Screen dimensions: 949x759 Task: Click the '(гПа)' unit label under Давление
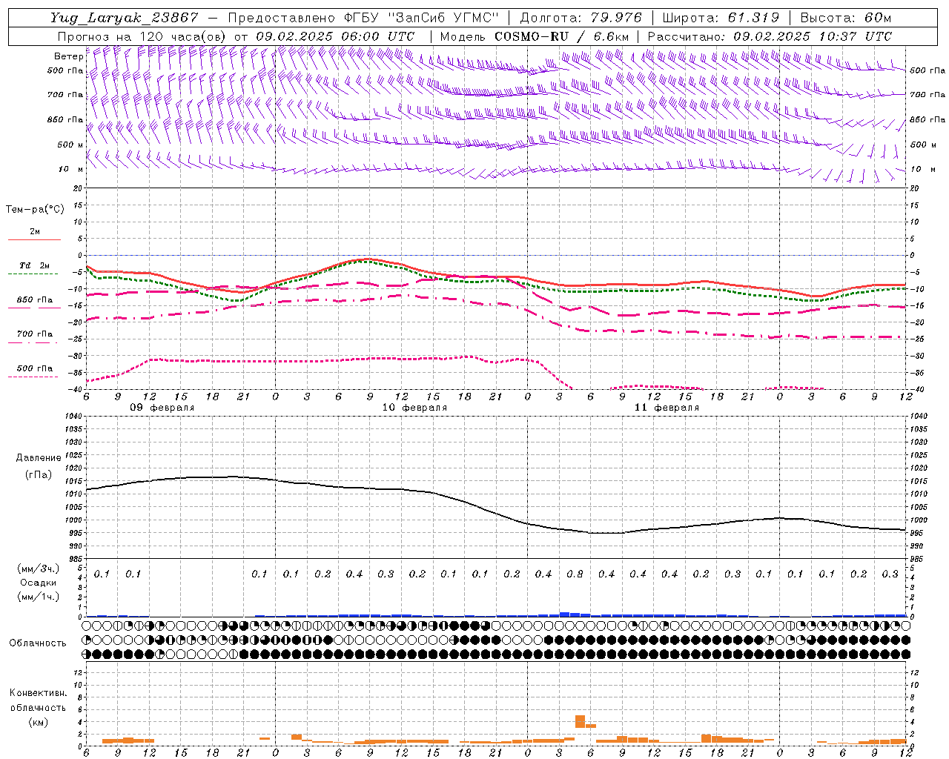pos(39,474)
